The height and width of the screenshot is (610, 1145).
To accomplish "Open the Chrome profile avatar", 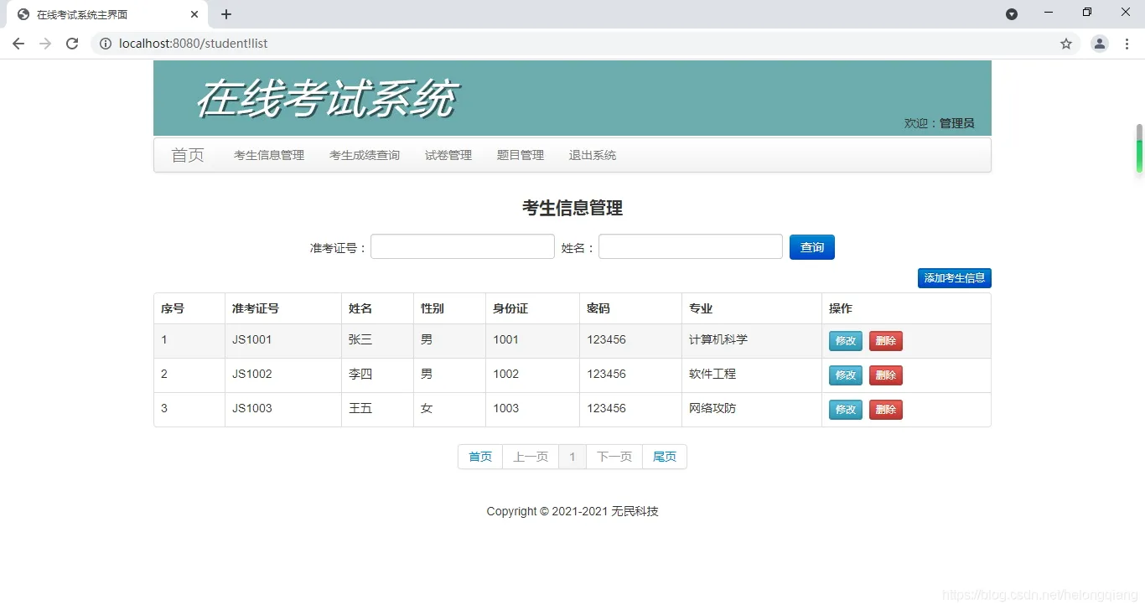I will click(1100, 44).
